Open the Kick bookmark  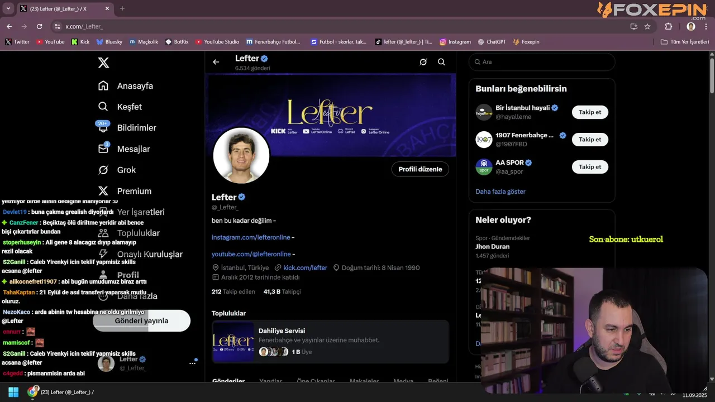80,42
